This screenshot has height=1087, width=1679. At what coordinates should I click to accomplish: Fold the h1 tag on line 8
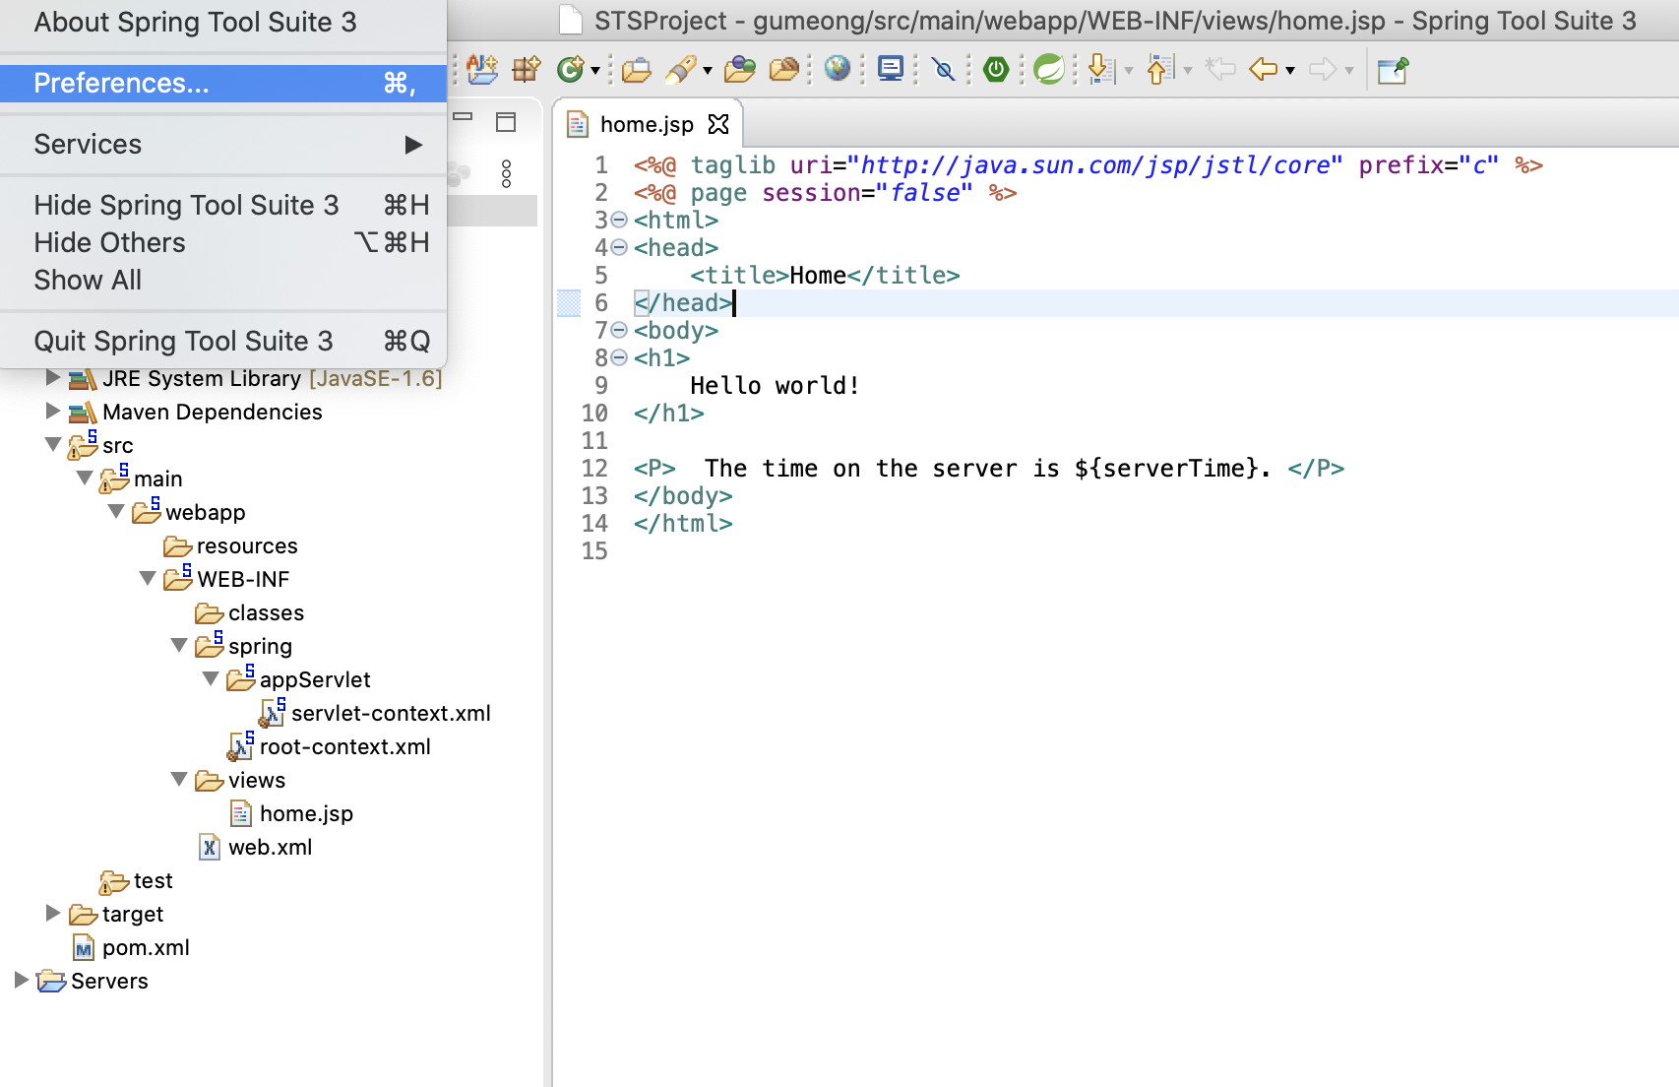pyautogui.click(x=619, y=357)
